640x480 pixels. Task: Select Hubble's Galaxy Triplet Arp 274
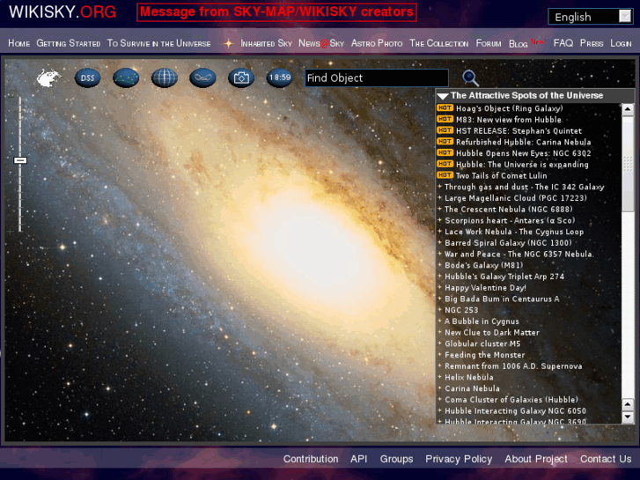(504, 277)
